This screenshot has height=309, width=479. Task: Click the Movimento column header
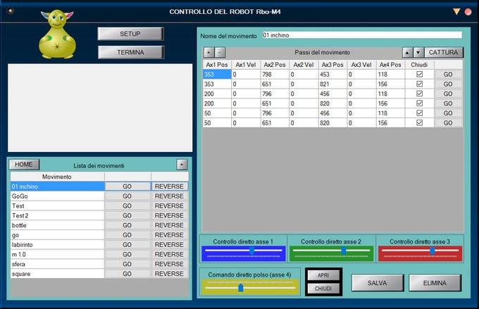point(58,177)
